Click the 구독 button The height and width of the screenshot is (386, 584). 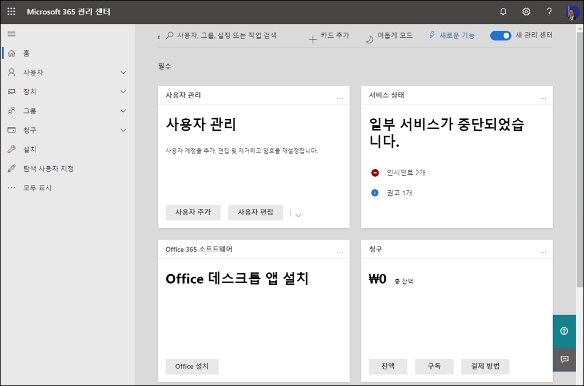[434, 366]
